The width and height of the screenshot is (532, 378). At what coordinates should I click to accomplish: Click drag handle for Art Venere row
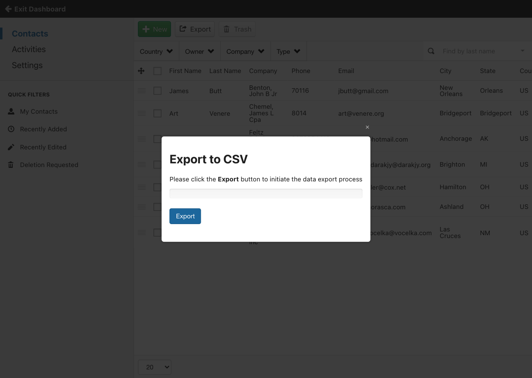142,113
